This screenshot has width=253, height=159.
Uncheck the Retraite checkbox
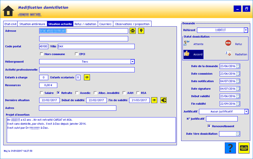click(x=58, y=93)
